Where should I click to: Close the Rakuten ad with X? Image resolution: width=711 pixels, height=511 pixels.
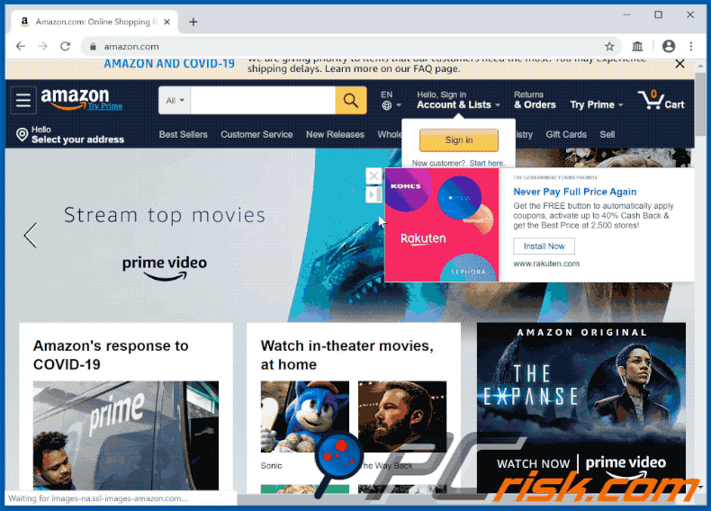click(x=373, y=176)
